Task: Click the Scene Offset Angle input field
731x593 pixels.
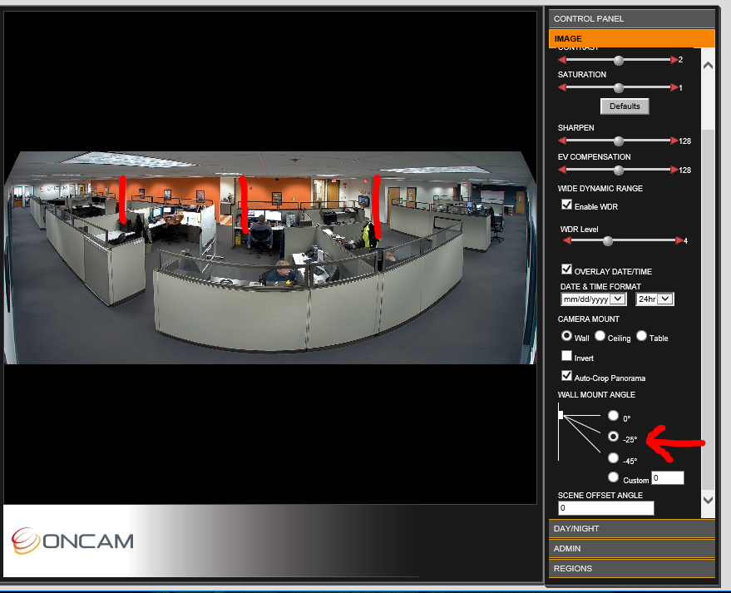Action: (x=606, y=508)
